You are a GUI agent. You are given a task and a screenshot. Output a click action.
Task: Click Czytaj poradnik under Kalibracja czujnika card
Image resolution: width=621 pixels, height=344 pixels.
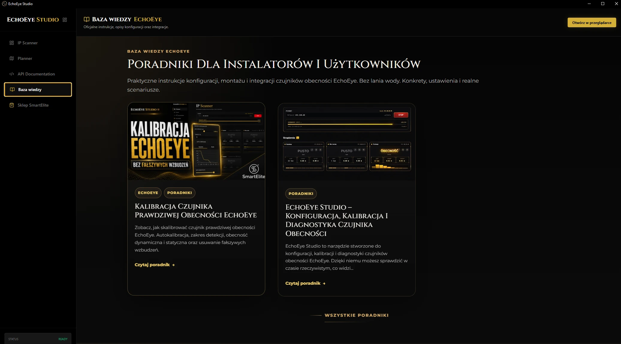155,265
